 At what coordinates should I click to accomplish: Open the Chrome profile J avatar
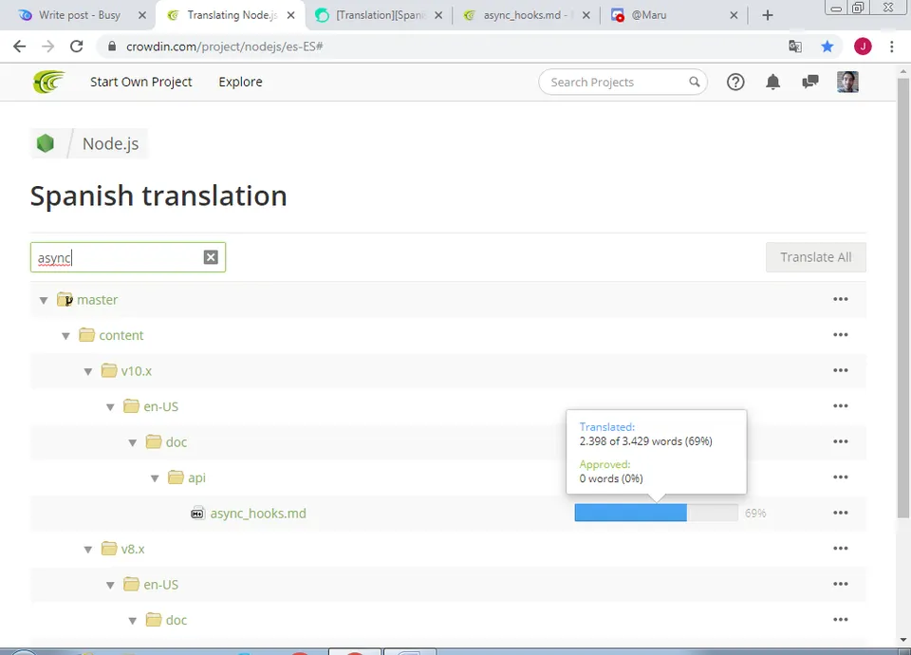click(x=863, y=47)
